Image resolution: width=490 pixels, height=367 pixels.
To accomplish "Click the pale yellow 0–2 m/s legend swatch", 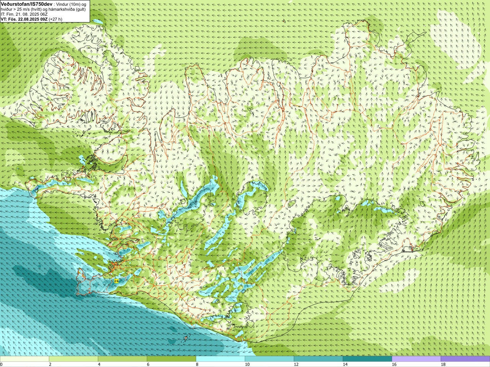I will [x=24, y=359].
